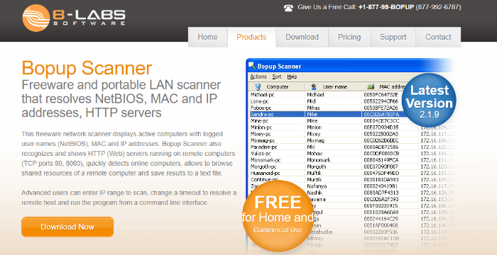Click user name Mihas
The width and height of the screenshot is (497, 255).
point(313,108)
